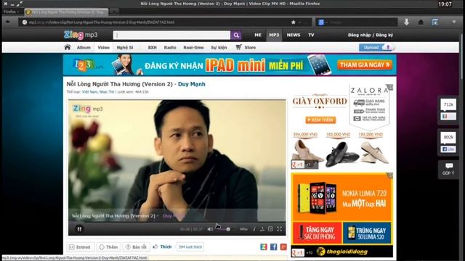The width and height of the screenshot is (465, 261).
Task: Select the Album nav tab
Action: pyautogui.click(x=84, y=47)
